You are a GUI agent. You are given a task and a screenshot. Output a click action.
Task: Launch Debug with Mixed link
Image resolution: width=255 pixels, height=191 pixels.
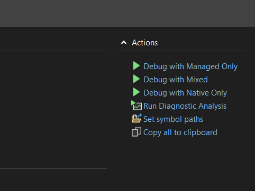pyautogui.click(x=176, y=80)
